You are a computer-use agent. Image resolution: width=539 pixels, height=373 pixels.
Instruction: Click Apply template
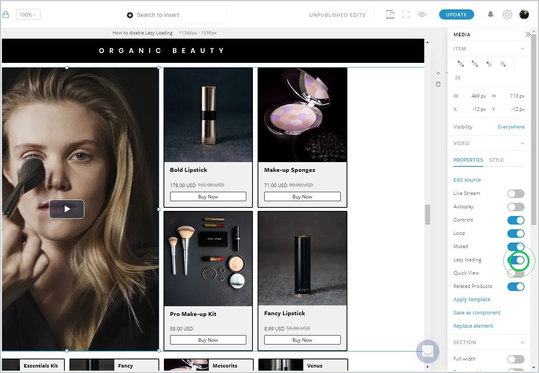click(x=472, y=300)
